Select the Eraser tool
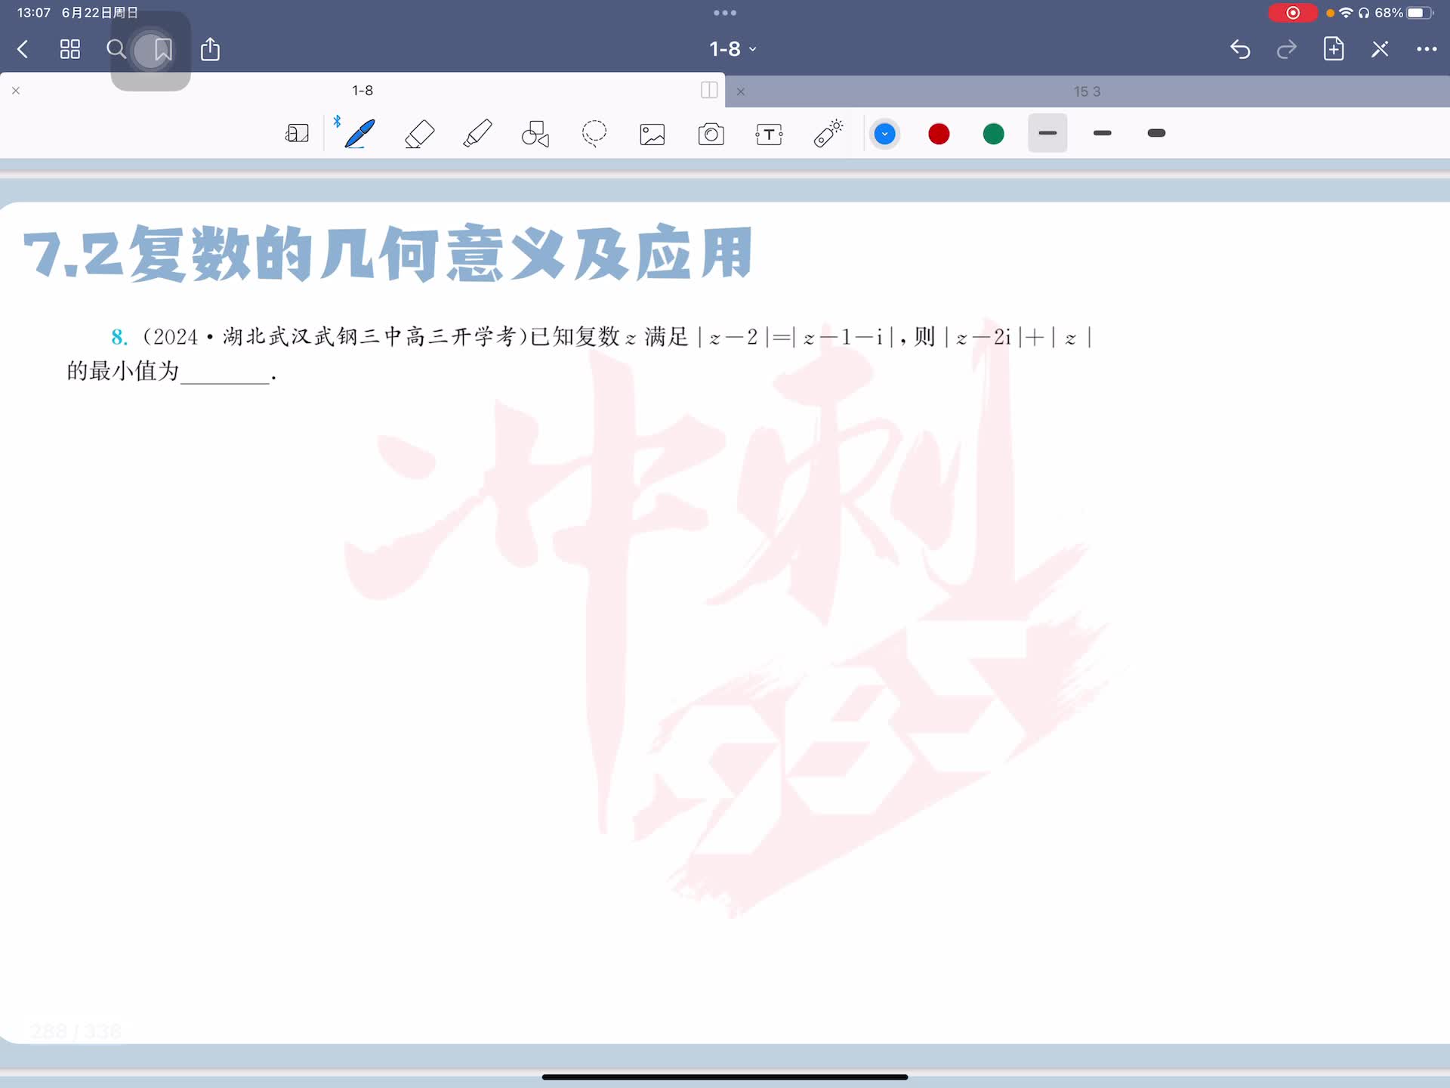This screenshot has height=1088, width=1450. pyautogui.click(x=419, y=134)
